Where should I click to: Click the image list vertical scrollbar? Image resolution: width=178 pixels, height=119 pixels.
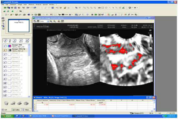[29, 71]
